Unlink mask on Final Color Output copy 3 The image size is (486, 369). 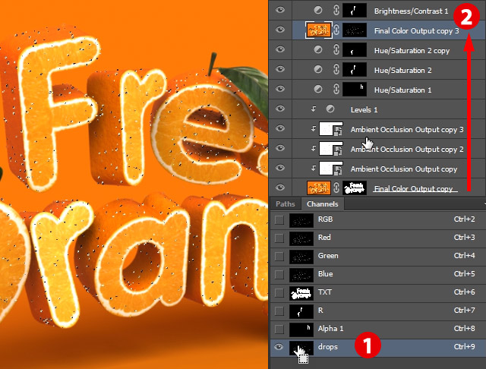pyautogui.click(x=336, y=30)
